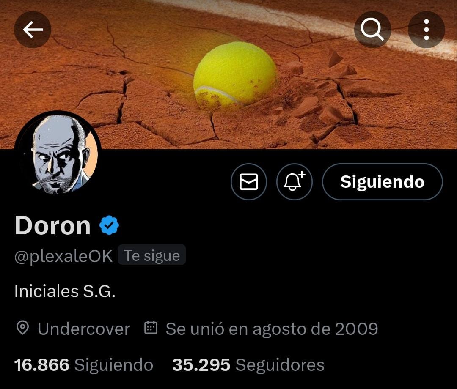Toggle the Siguiendo follow button
This screenshot has width=457, height=389.
383,182
